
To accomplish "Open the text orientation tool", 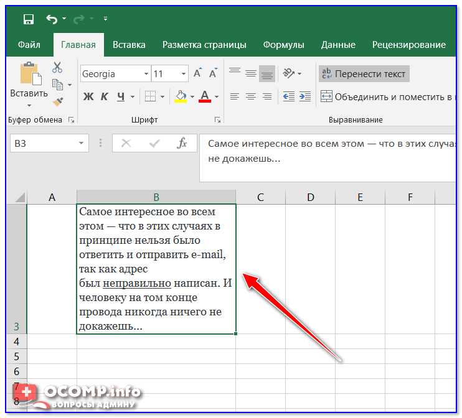I will 288,73.
